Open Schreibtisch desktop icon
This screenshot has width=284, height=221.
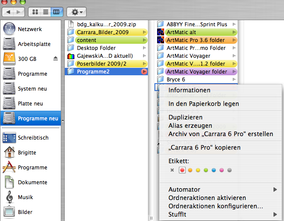pyautogui.click(x=9, y=138)
